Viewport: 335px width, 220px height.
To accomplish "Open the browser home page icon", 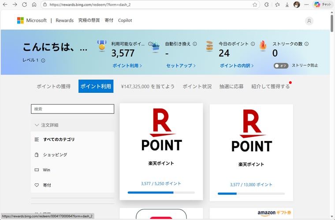I will [34, 4].
